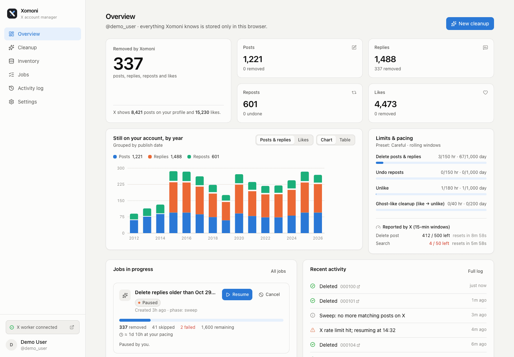Resume the paused delete replies job
The width and height of the screenshot is (514, 357).
coord(237,295)
